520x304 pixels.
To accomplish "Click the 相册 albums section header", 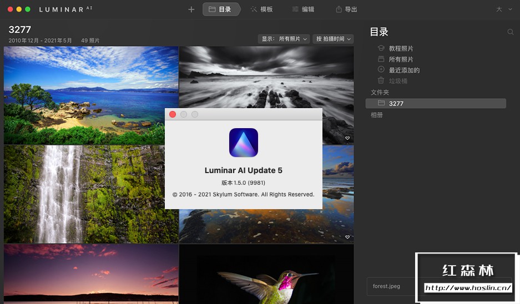I will click(x=377, y=115).
